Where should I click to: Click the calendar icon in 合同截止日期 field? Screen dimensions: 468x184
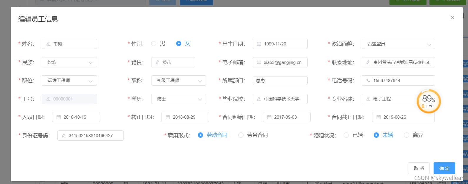(x=379, y=117)
